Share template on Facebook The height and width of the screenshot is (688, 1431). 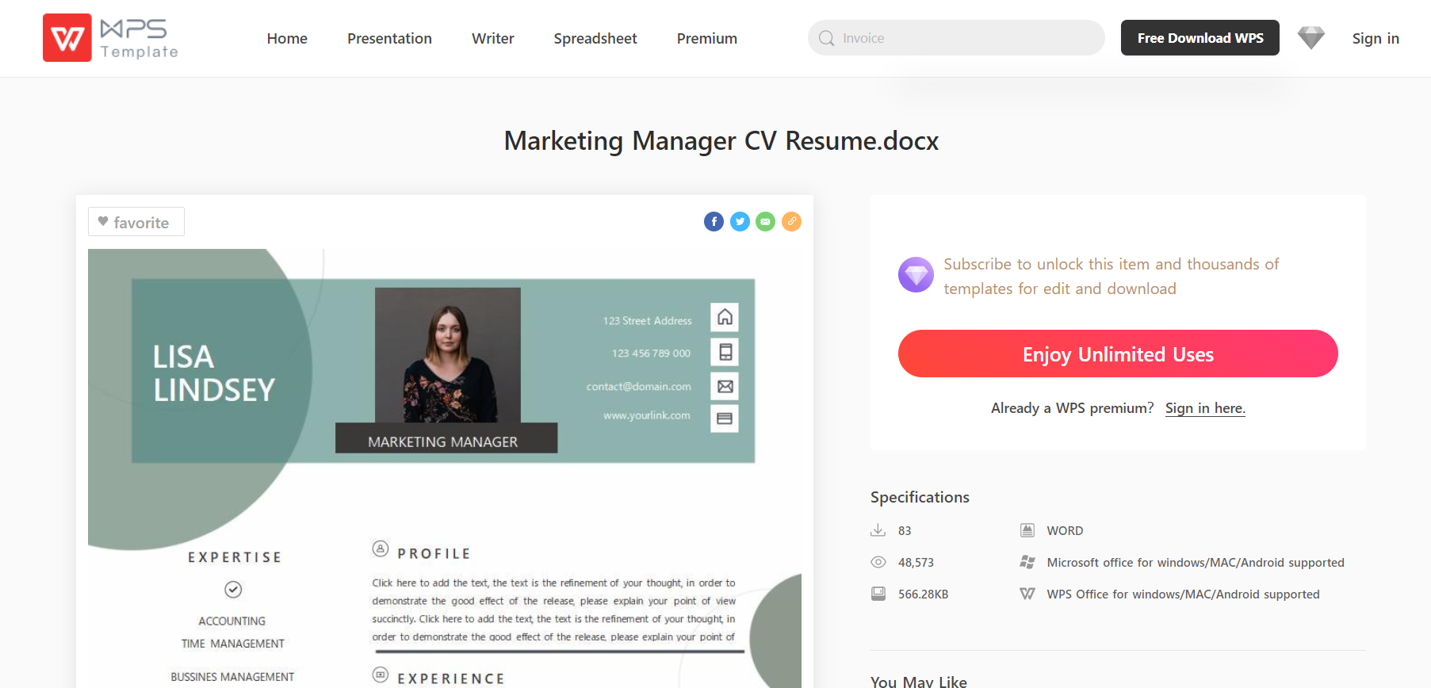(x=714, y=222)
